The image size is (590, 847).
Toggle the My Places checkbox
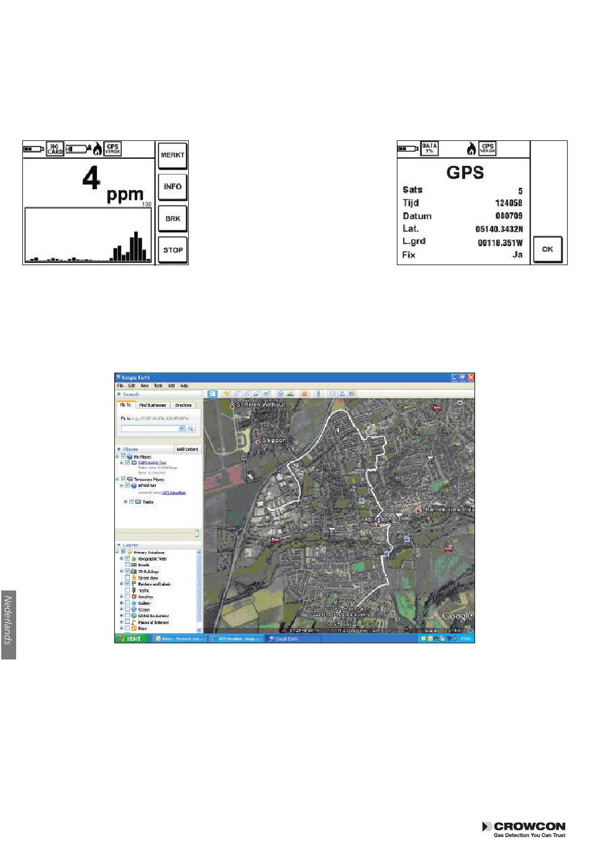click(123, 456)
